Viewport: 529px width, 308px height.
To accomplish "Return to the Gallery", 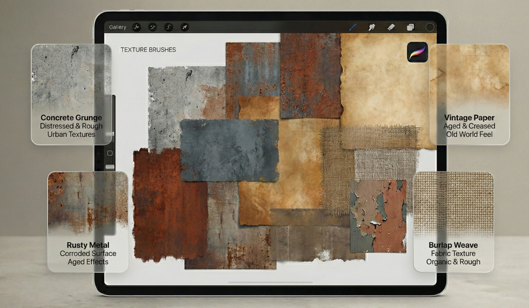I will (117, 27).
